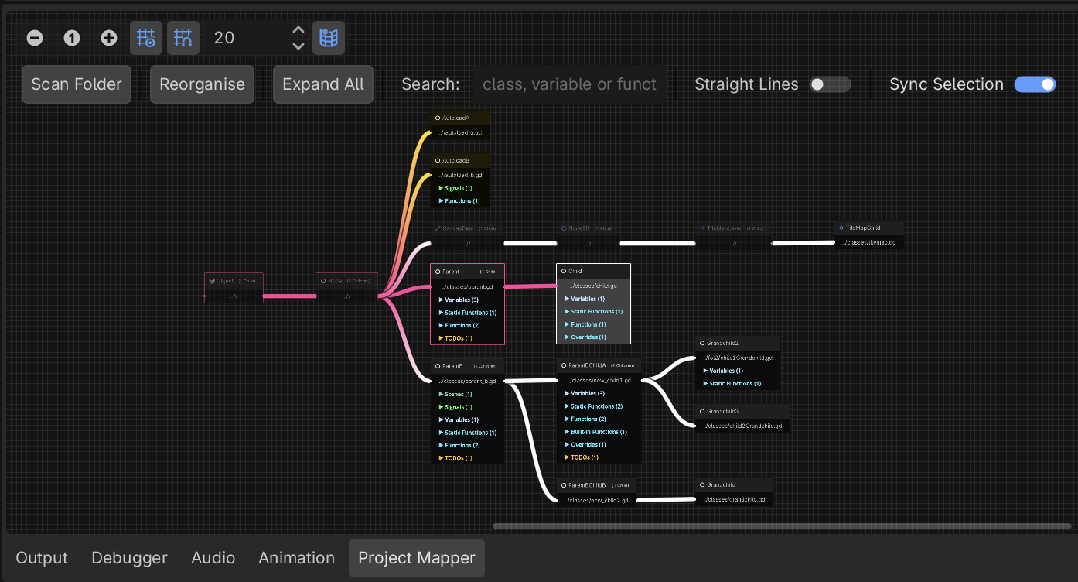Click the Node2D node's circle icon
This screenshot has height=582, width=1078.
click(x=564, y=228)
